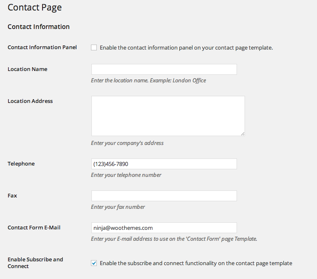Focus the Contact Form E-Mail field
The width and height of the screenshot is (317, 279).
click(164, 228)
